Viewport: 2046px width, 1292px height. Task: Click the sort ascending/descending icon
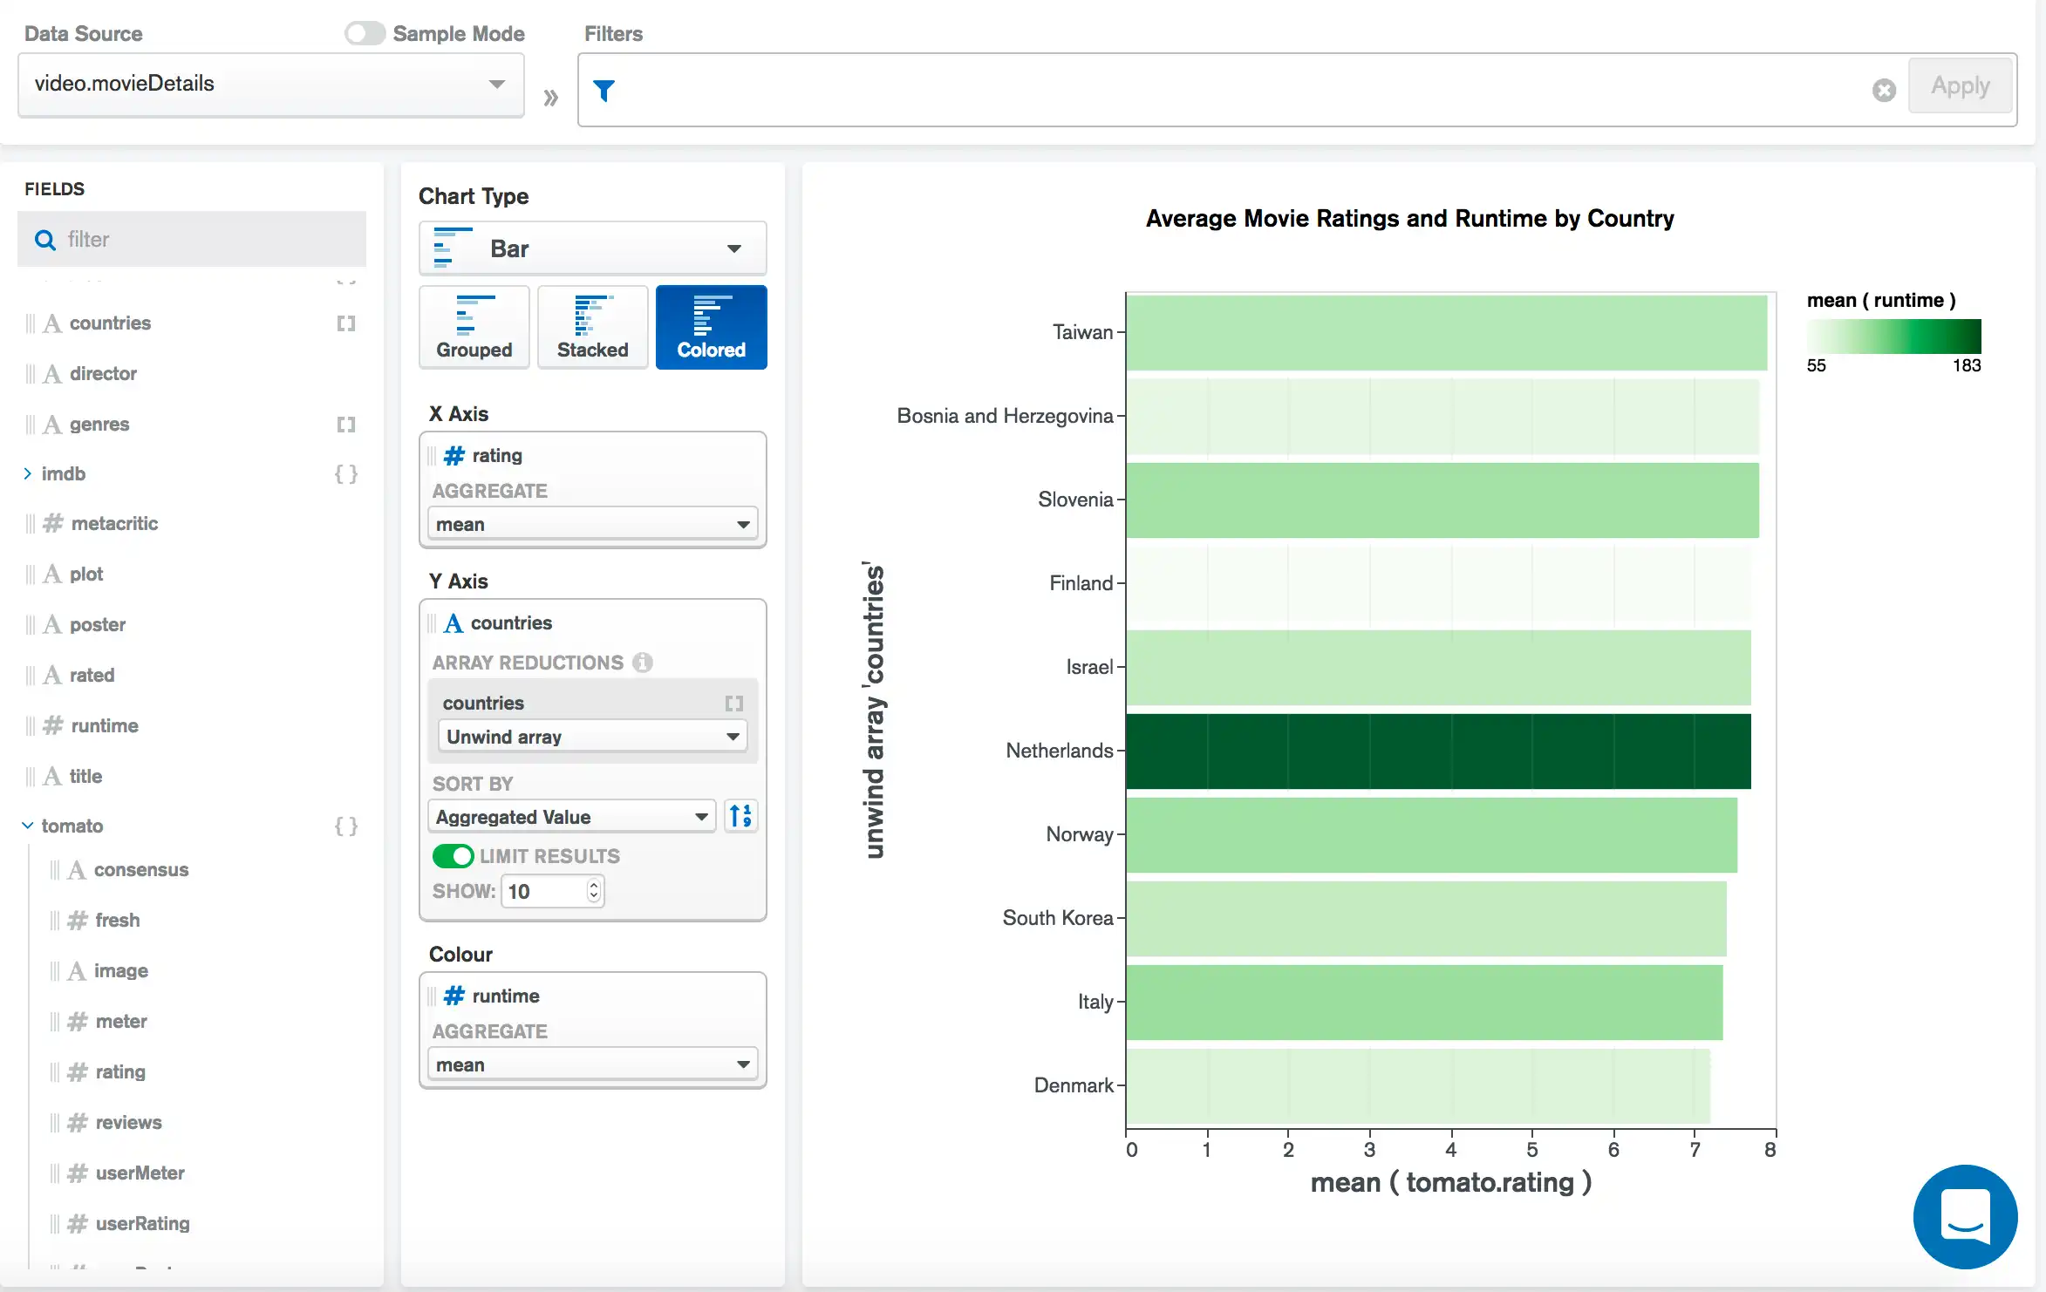741,816
